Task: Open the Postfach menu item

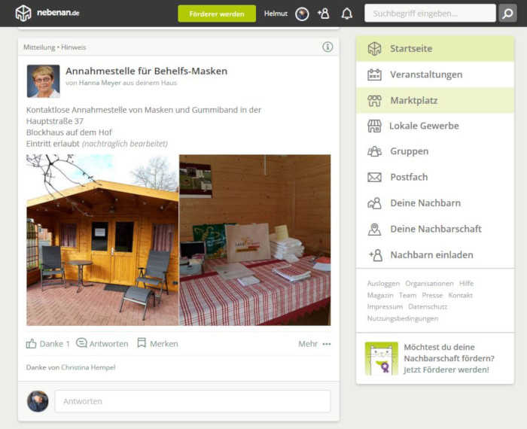Action: pyautogui.click(x=435, y=177)
